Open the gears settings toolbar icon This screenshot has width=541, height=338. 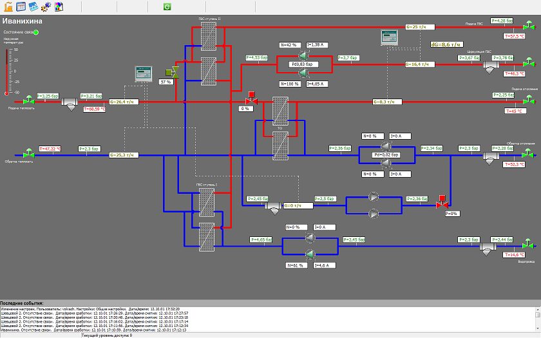pos(45,7)
